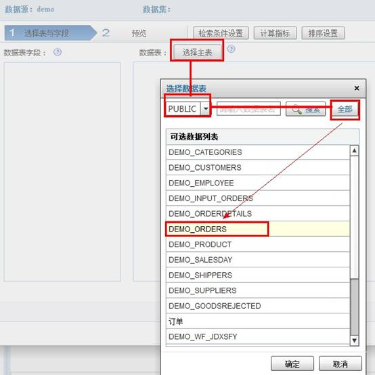
Task: Open 检索条件设置 settings
Action: 221,33
